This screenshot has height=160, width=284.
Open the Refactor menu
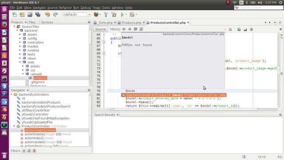[65, 8]
